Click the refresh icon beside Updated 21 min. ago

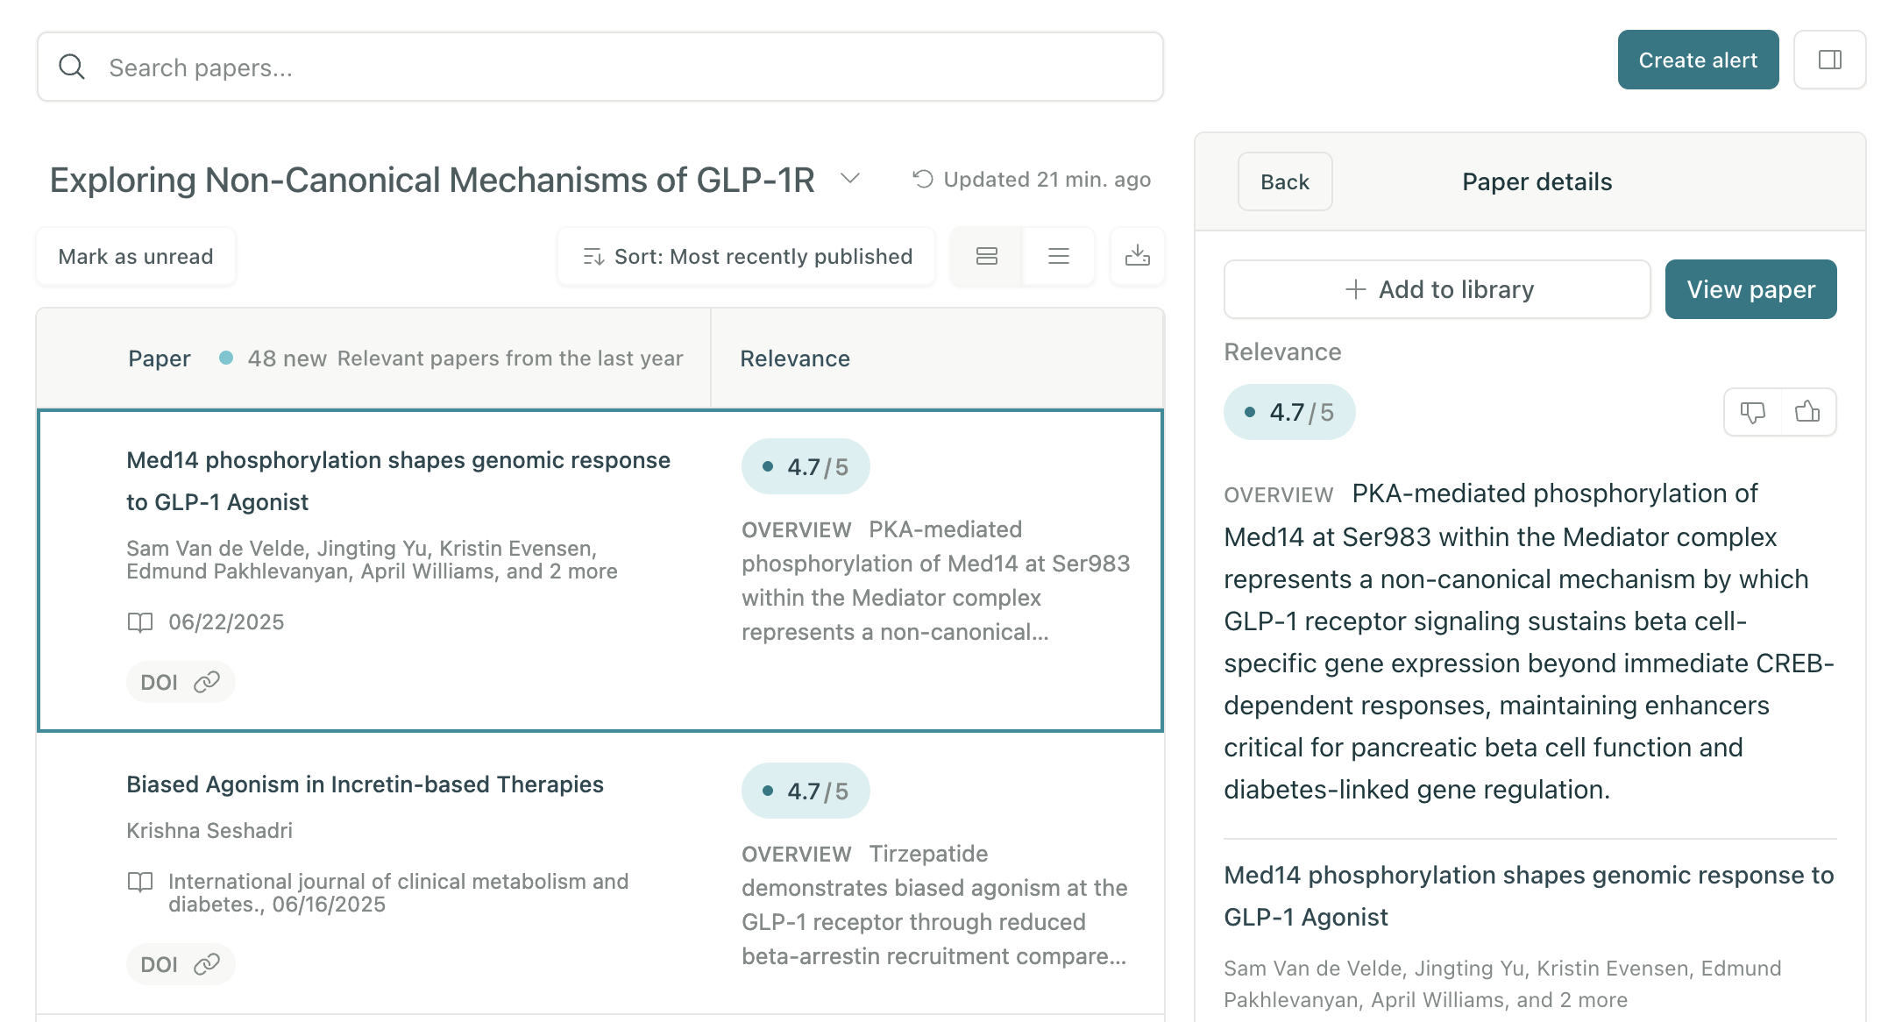(923, 180)
